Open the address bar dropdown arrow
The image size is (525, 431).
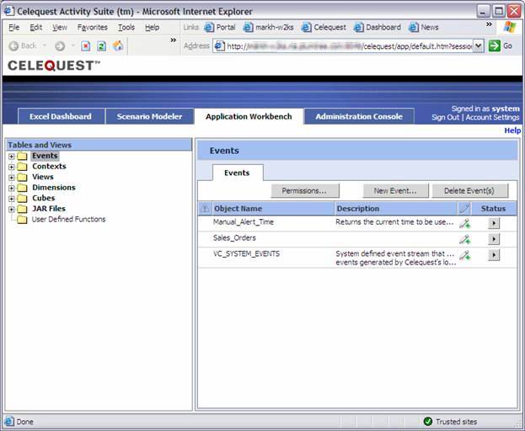tap(479, 45)
